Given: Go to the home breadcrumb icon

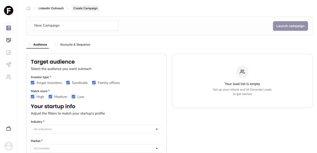Looking at the screenshot, I should point(28,8).
